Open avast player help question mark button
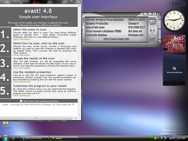This screenshot has height=141, width=188. tap(145, 14)
